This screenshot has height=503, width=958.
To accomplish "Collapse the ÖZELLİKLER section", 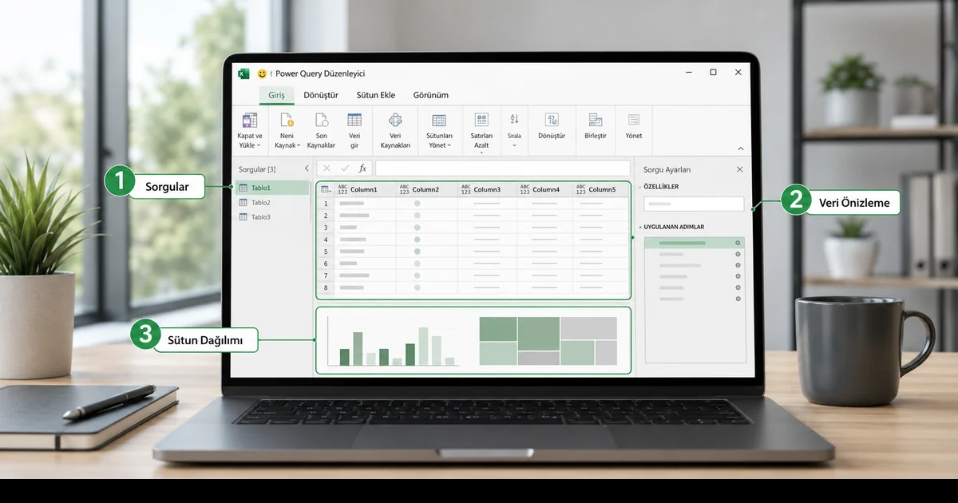I will 640,186.
